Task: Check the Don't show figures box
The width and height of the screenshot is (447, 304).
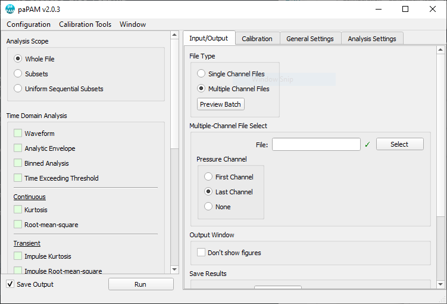Action: tap(201, 253)
